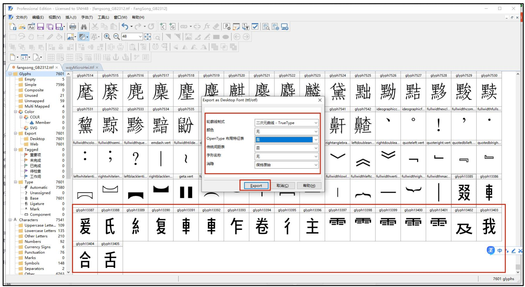This screenshot has width=525, height=287.
Task: Open the 字体(T) menu
Action: point(87,17)
